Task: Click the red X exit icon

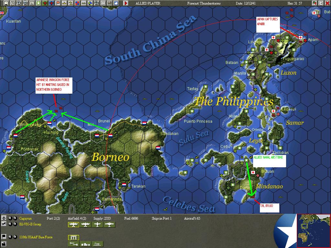Action: (327, 3)
